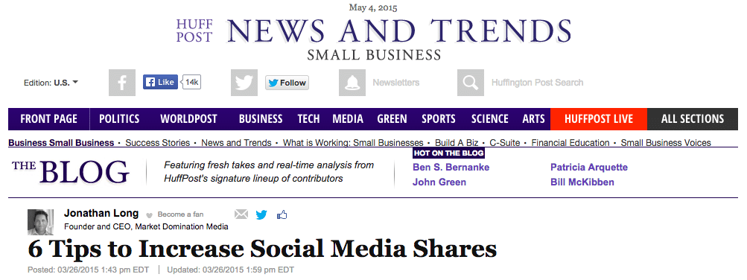The width and height of the screenshot is (747, 280).
Task: Click the blue thumbs-up icon near the author
Action: (x=282, y=214)
